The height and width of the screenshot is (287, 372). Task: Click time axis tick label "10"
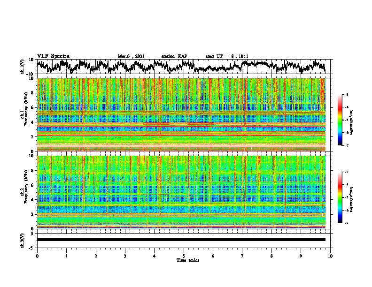[x=330, y=256]
